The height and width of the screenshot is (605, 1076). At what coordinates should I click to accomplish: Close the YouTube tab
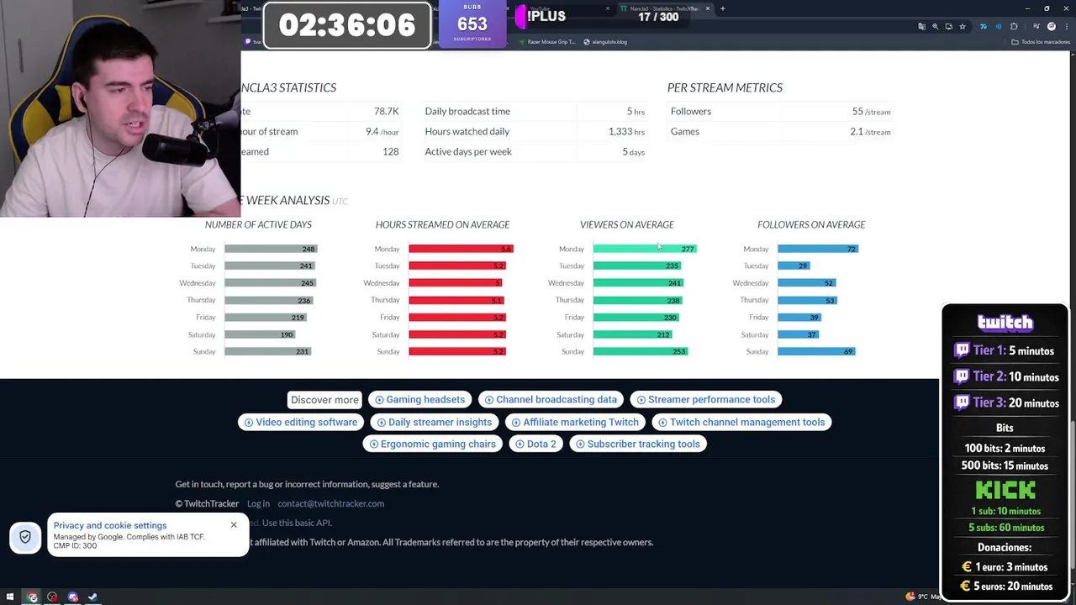click(x=608, y=8)
